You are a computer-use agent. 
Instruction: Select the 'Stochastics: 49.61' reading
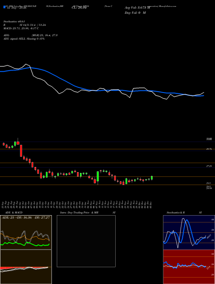[14, 22]
